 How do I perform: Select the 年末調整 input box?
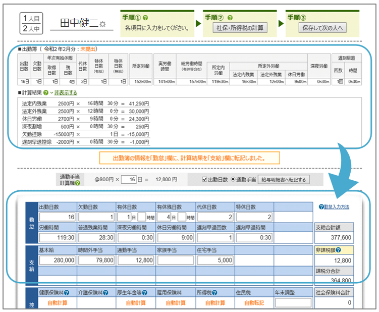pos(293,302)
